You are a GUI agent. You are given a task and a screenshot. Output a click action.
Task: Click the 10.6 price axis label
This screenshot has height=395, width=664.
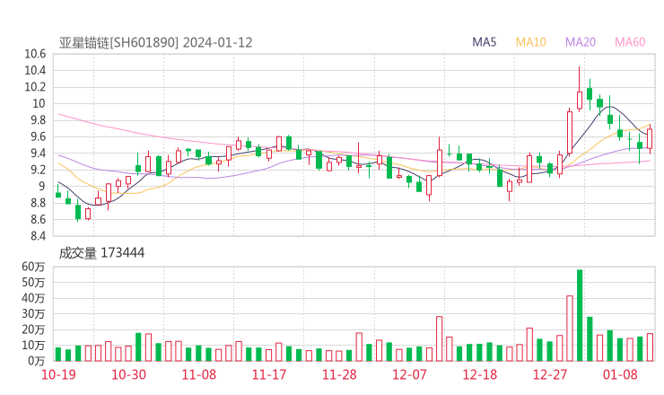35,54
